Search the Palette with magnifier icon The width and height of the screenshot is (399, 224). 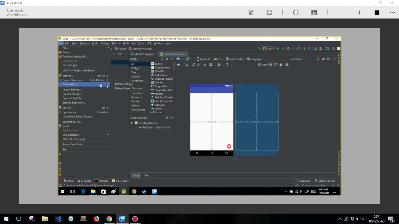(162, 59)
